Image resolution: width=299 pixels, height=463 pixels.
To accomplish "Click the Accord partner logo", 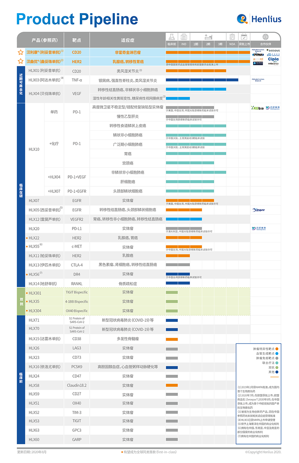I will (x=258, y=59).
